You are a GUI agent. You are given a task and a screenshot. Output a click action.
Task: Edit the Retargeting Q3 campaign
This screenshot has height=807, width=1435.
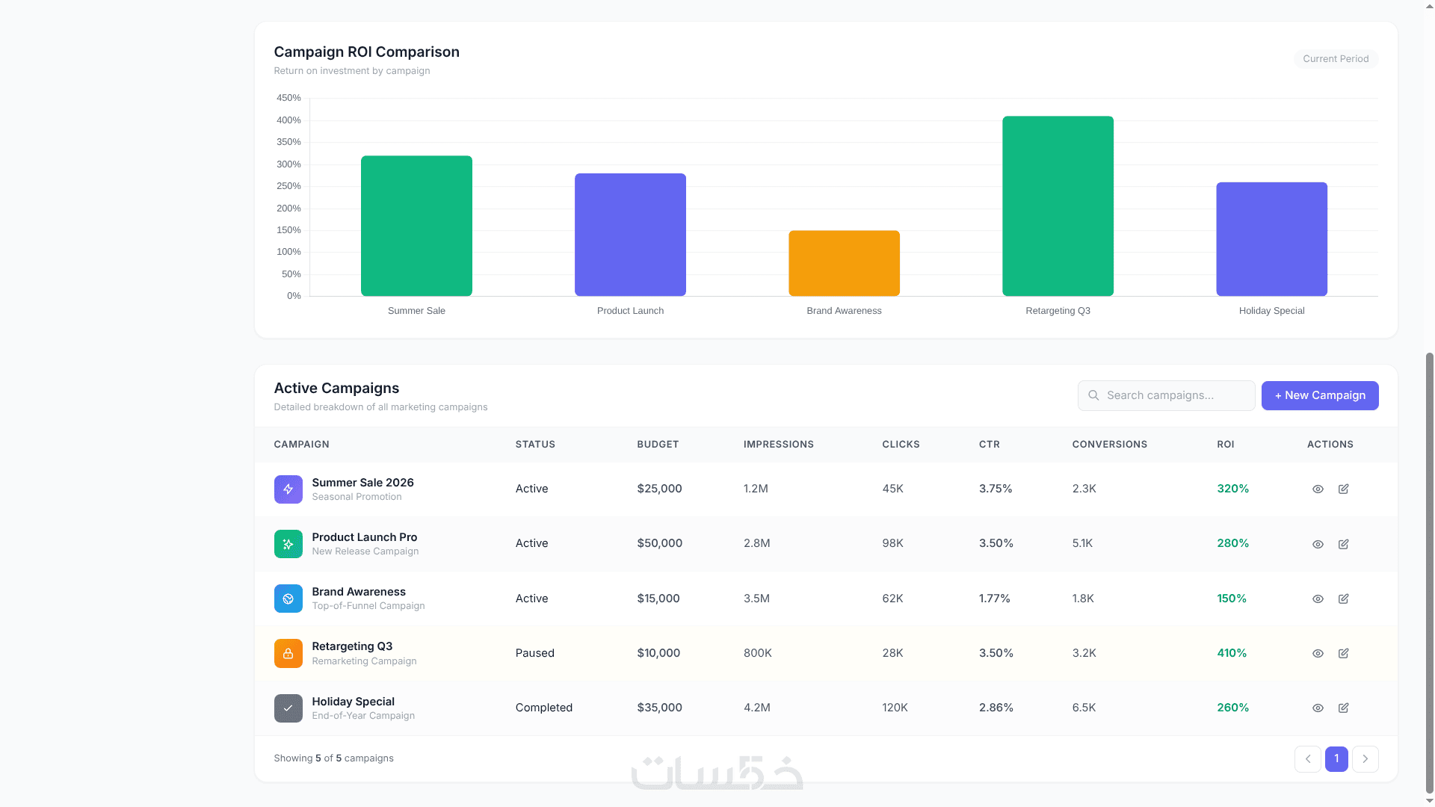pos(1343,653)
